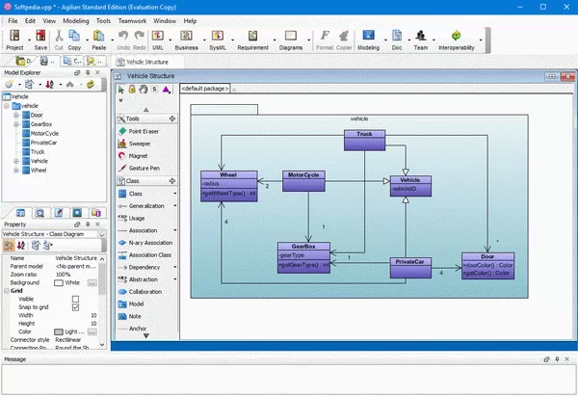Open the UML toolbar menu
The height and width of the screenshot is (396, 578).
(159, 40)
